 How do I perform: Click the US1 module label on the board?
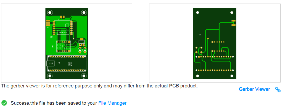pos(52,37)
